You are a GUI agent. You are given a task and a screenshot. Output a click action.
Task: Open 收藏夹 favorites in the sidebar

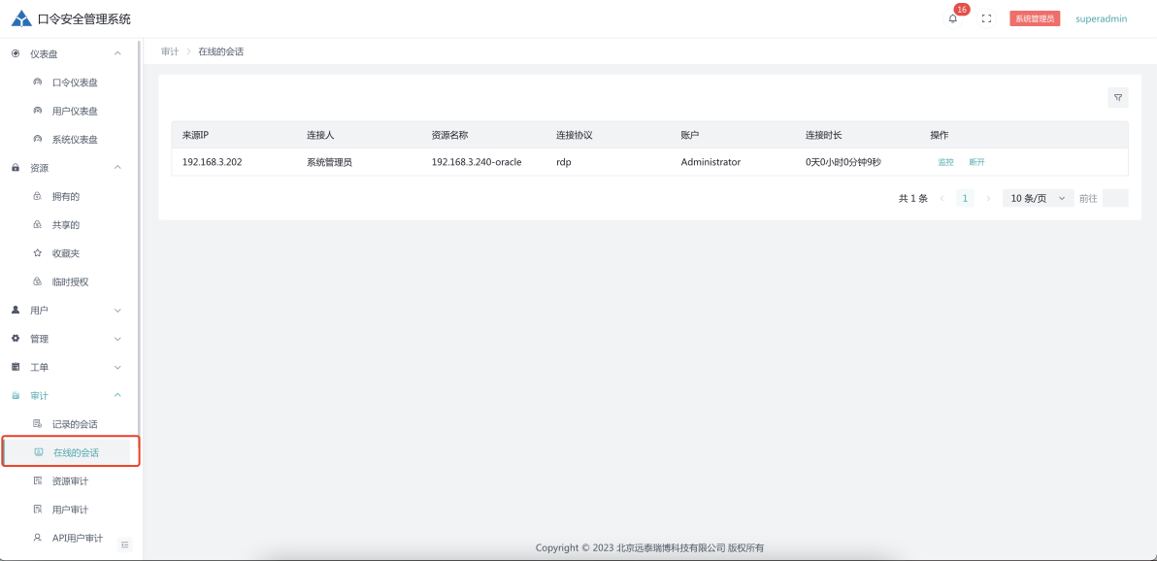click(65, 253)
